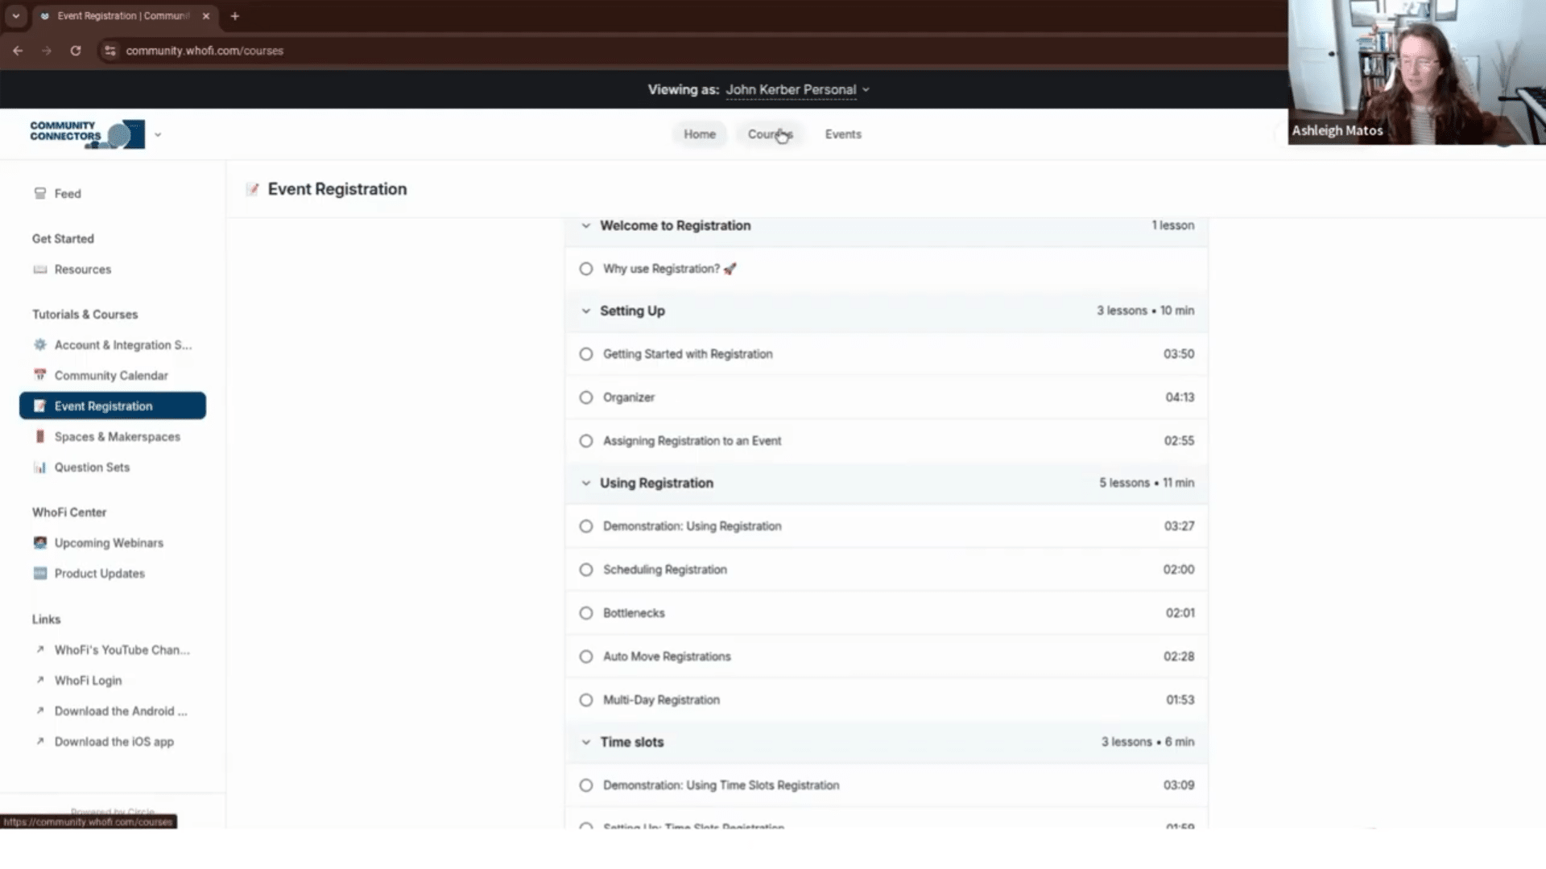1546x869 pixels.
Task: Switch to the Courses tab
Action: point(770,134)
